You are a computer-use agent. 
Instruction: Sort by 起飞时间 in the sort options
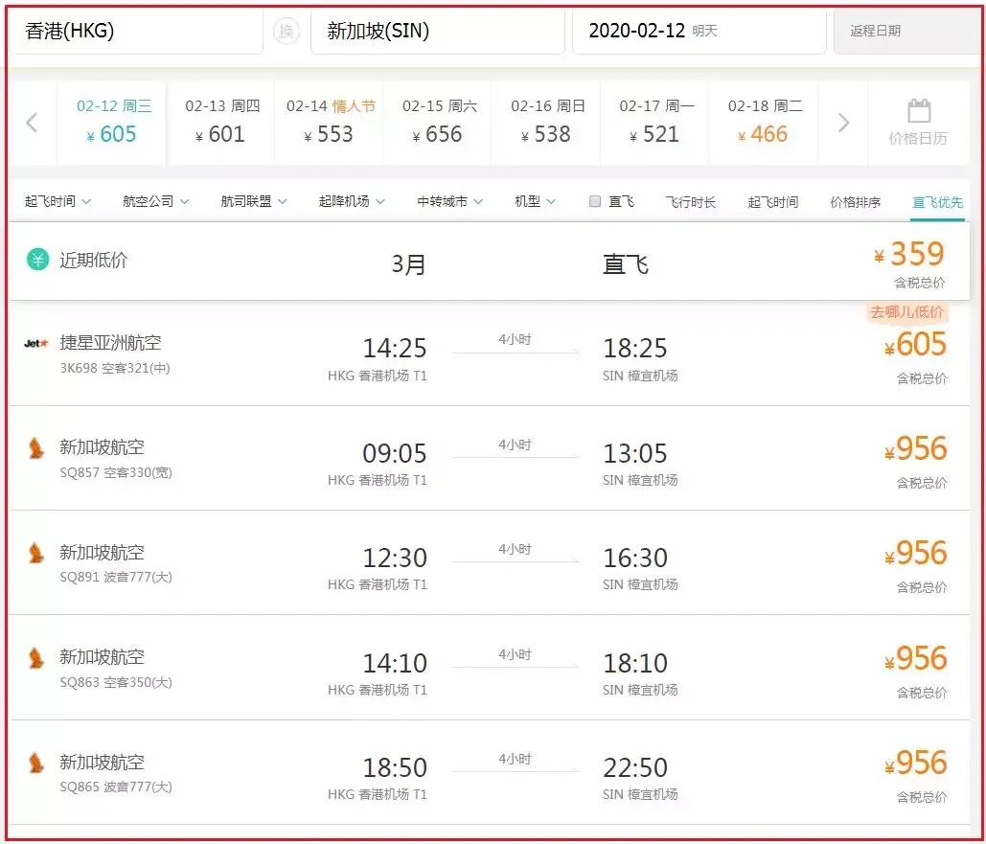(x=773, y=202)
